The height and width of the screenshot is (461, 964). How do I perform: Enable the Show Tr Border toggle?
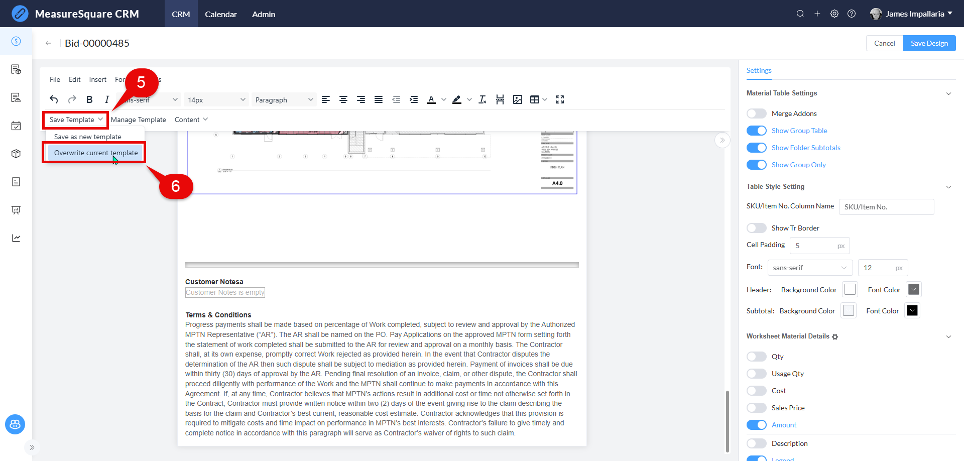[x=757, y=228]
